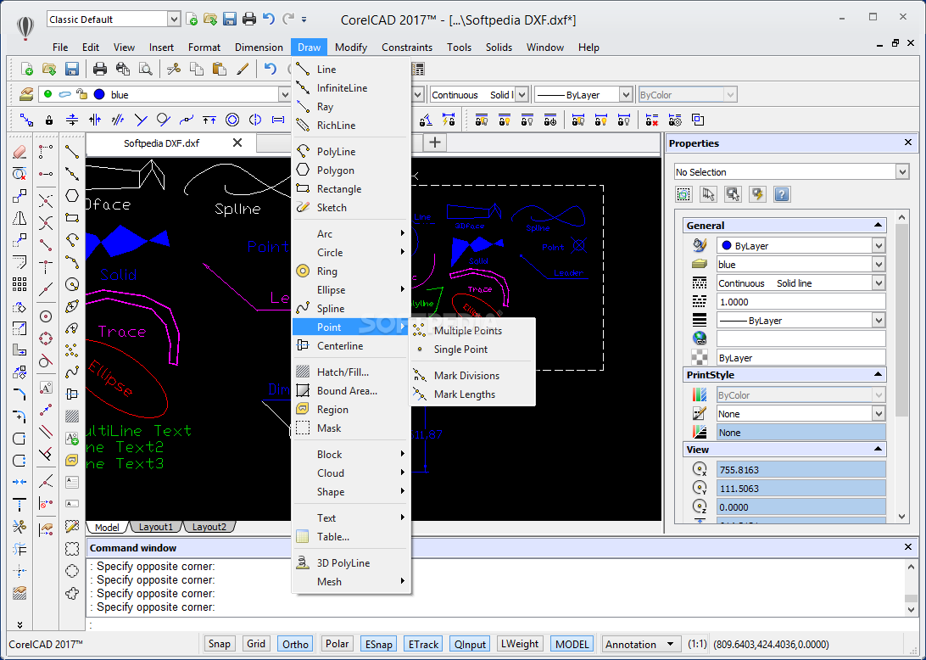The height and width of the screenshot is (660, 926).
Task: Select Mark Divisions in the Point submenu
Action: pyautogui.click(x=466, y=375)
